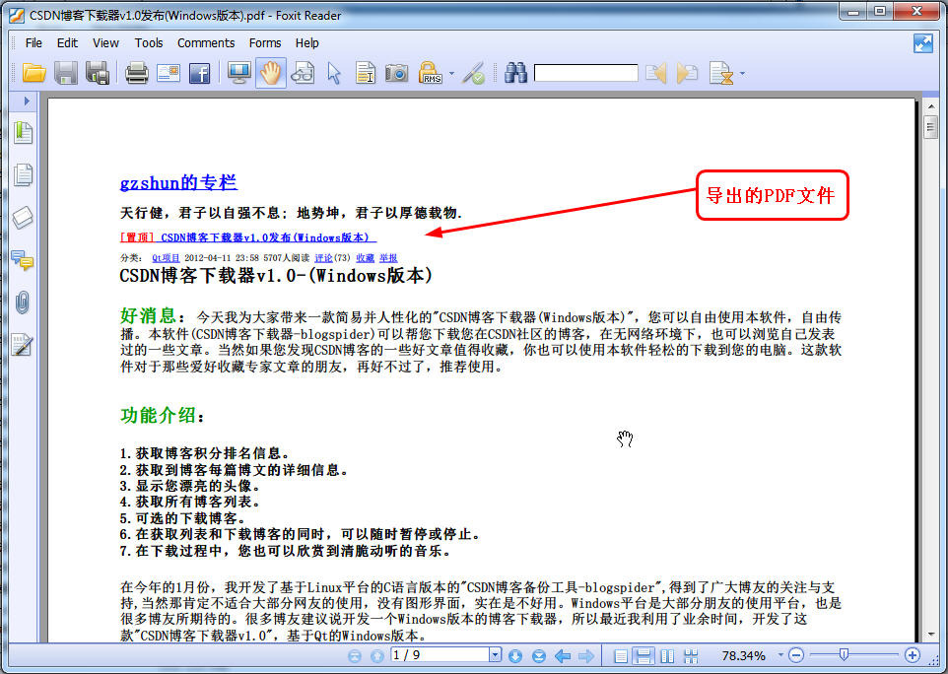Click the binoculars Find icon
The width and height of the screenshot is (948, 674).
pos(515,73)
